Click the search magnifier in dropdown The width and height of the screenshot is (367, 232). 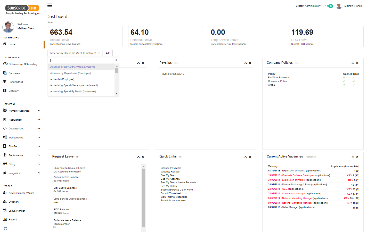(116, 60)
